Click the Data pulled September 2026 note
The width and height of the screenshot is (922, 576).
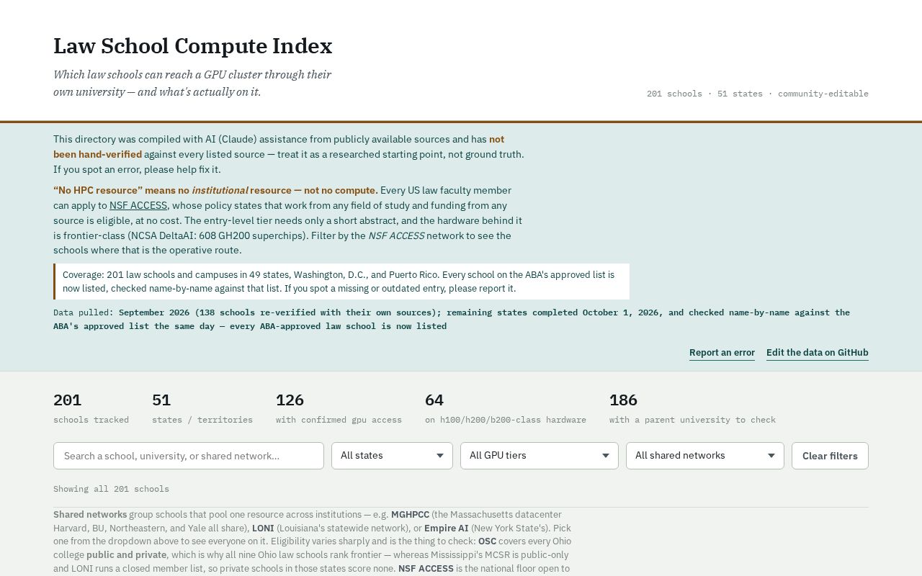click(452, 319)
